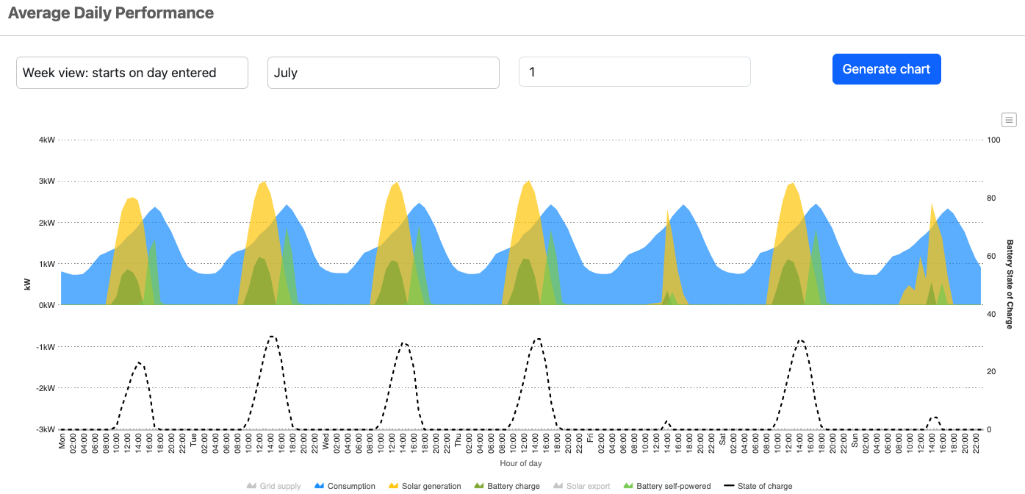Hide the Solar generation series via legend

[x=425, y=486]
